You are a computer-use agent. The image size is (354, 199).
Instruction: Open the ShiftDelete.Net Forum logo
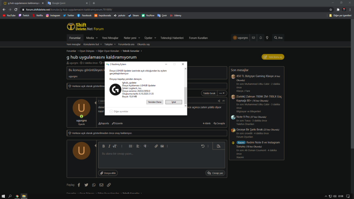[85, 27]
